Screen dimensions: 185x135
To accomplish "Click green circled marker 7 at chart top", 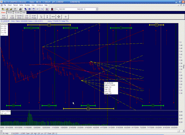I will (70, 28).
